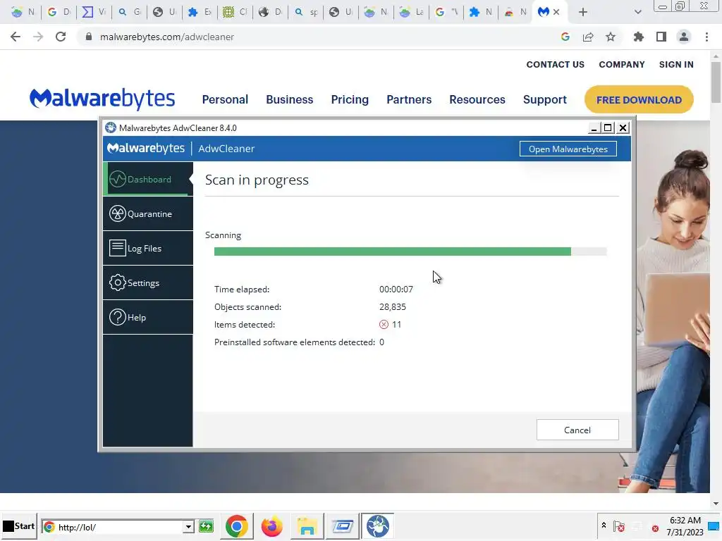Open Help in the AdwCleaner sidebar

click(148, 318)
